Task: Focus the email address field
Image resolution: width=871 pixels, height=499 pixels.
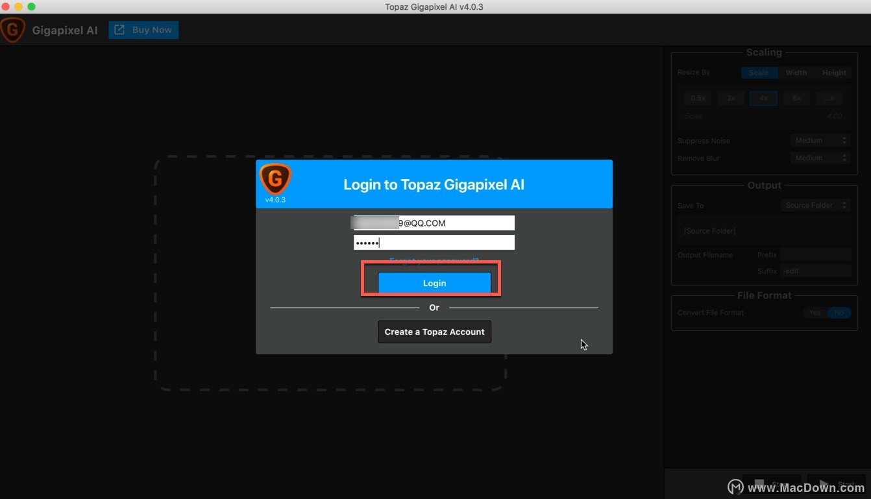Action: tap(434, 223)
